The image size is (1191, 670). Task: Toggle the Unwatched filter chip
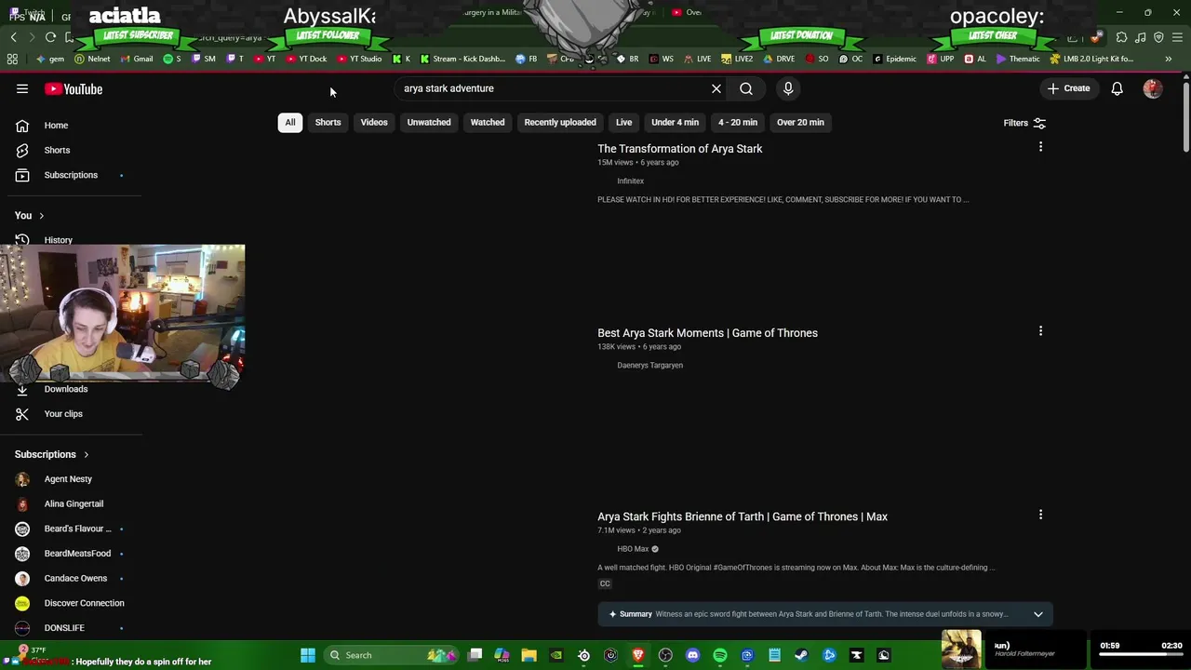point(429,122)
